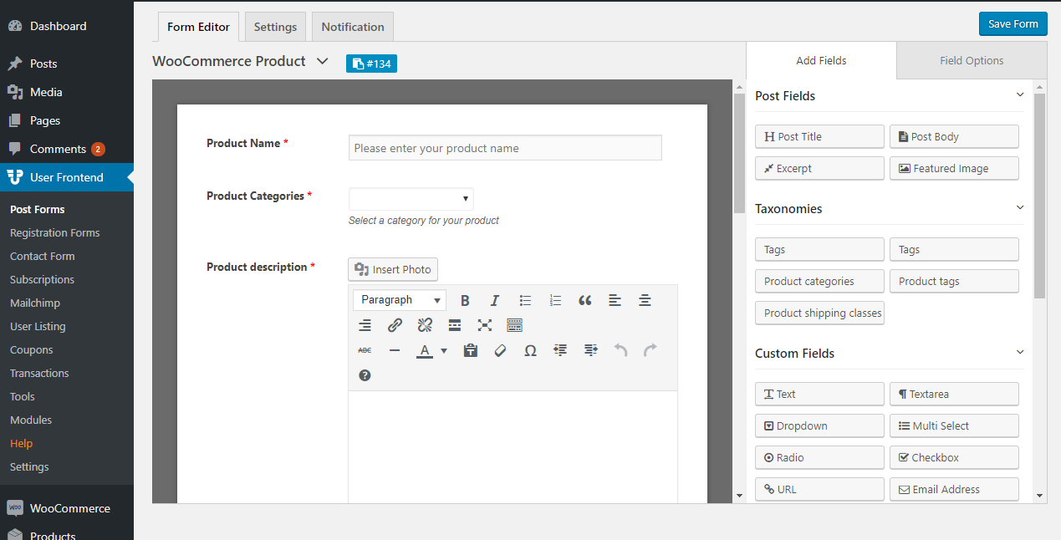Add the Product shipping classes field
Image resolution: width=1061 pixels, height=540 pixels.
pos(819,313)
